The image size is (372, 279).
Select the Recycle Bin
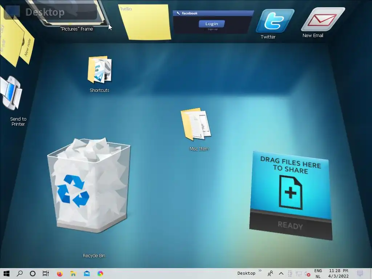[89, 185]
